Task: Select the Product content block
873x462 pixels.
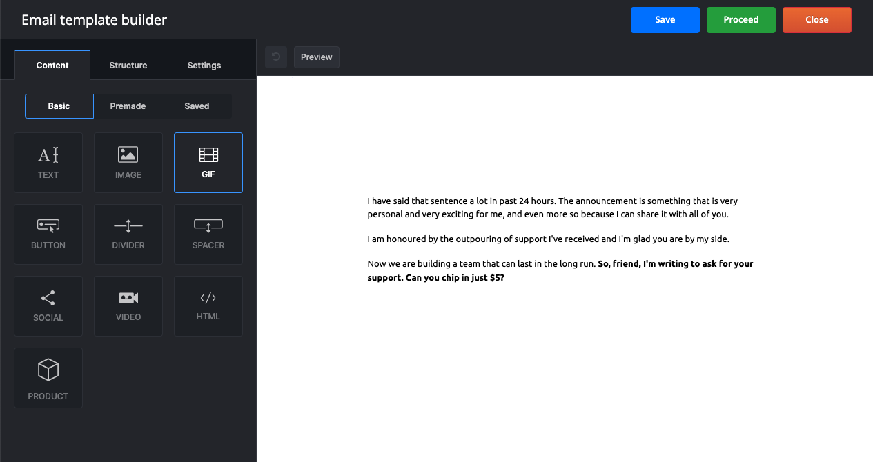Action: [48, 378]
